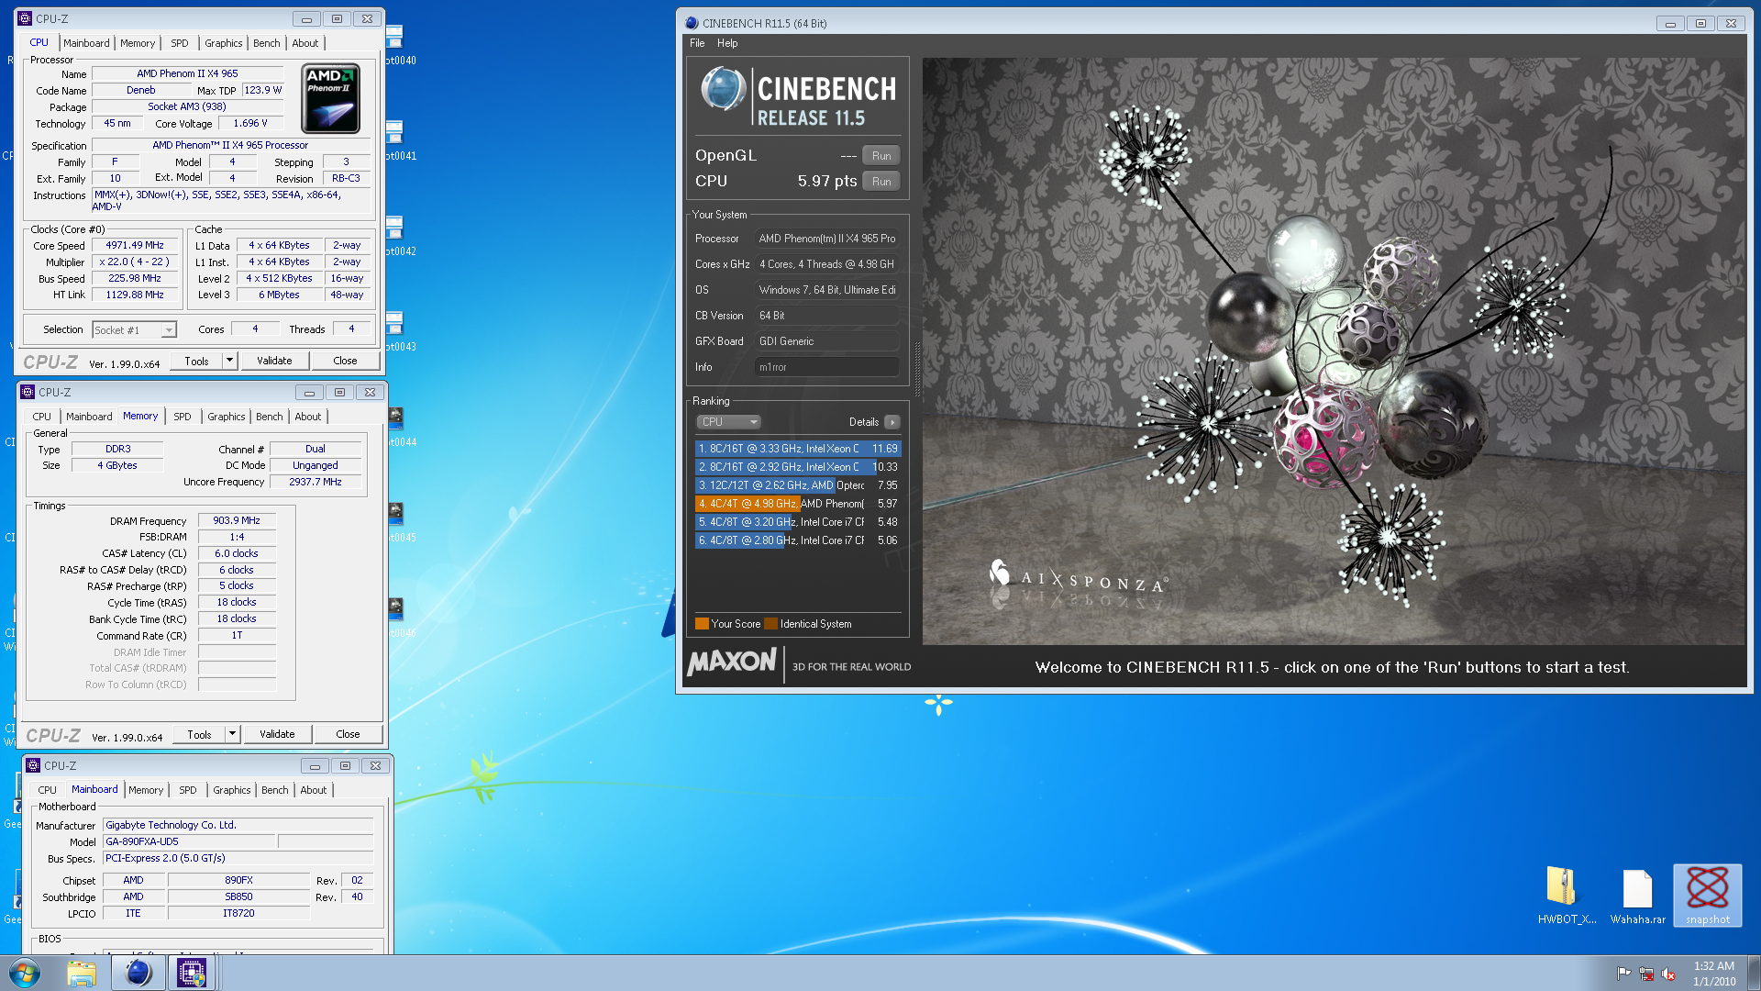1761x991 pixels.
Task: Click Tools button in Memory CPU-Z window
Action: [199, 734]
